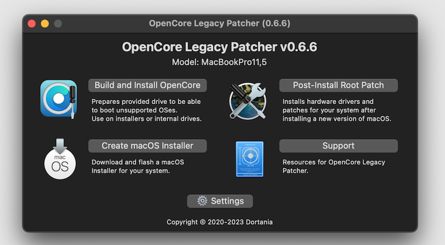This screenshot has width=445, height=245.
Task: Click text 'Installs hardware drivers and'
Action: (x=328, y=102)
